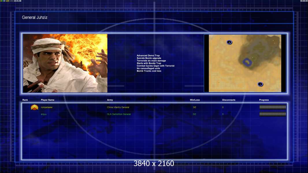Click "GLA Demolition General" army entry
The image size is (308, 173).
(x=119, y=114)
